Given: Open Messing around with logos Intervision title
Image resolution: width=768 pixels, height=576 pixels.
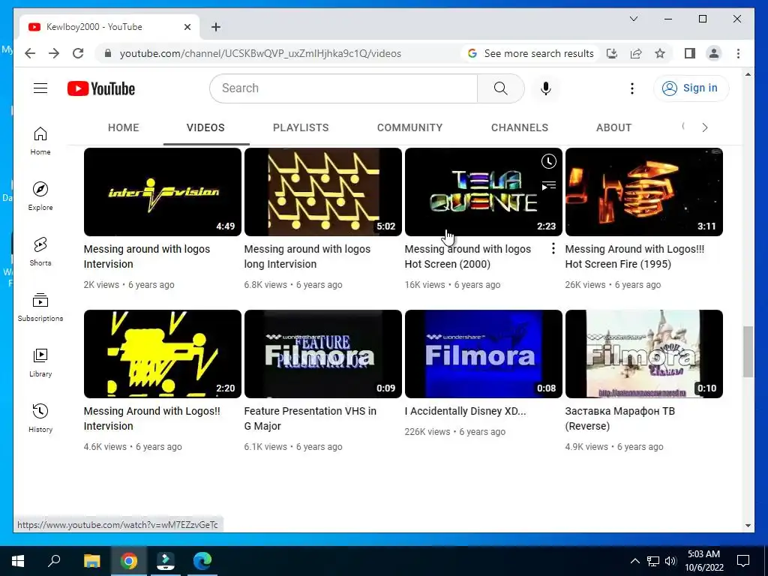Looking at the screenshot, I should (x=147, y=256).
